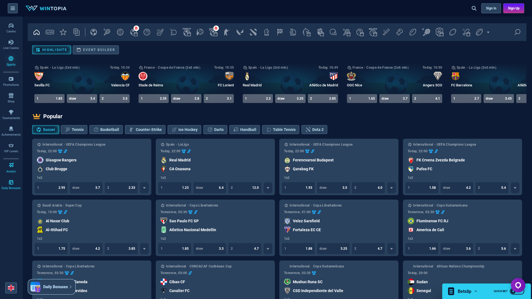
Task: Expand more markets for Glasgow Rangers match
Action: (144, 188)
